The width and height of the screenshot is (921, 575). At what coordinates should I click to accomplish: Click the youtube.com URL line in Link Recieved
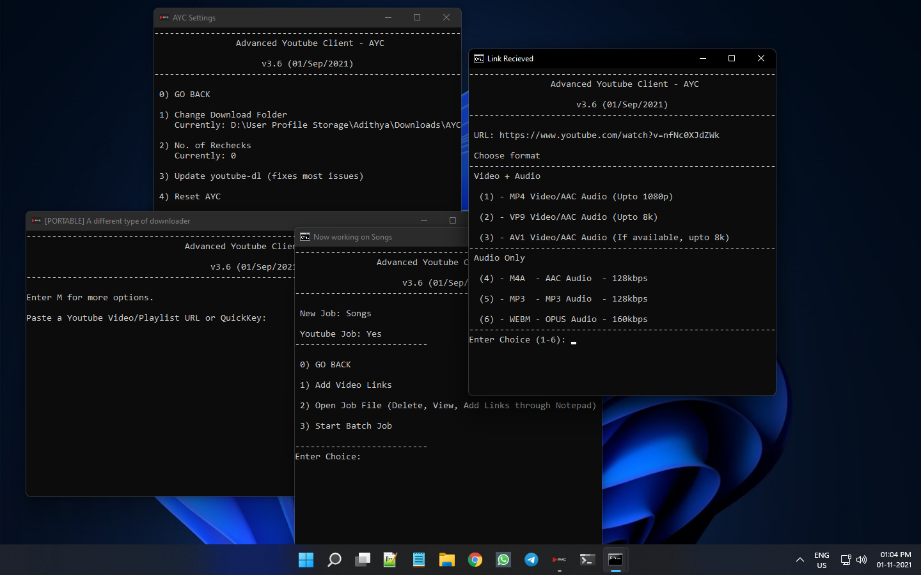(597, 135)
